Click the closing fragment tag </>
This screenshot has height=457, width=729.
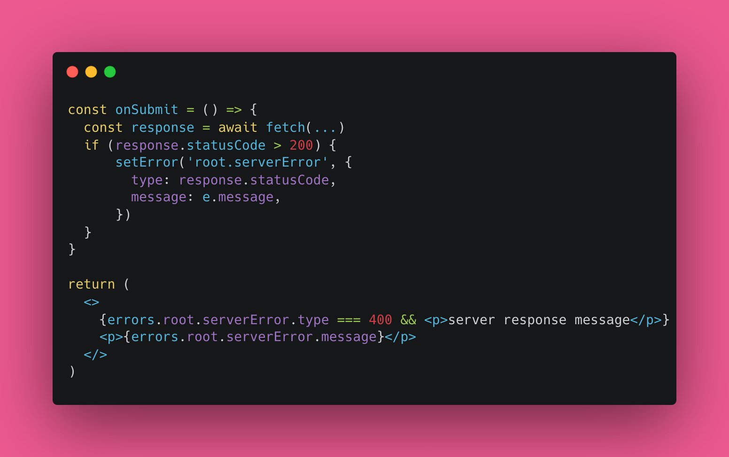tap(95, 355)
